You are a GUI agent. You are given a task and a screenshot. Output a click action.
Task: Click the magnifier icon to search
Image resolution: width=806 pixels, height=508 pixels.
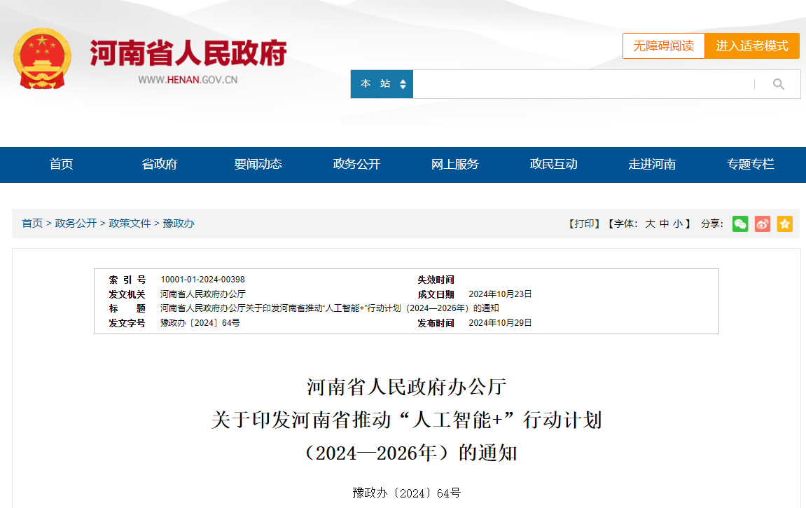coord(779,83)
